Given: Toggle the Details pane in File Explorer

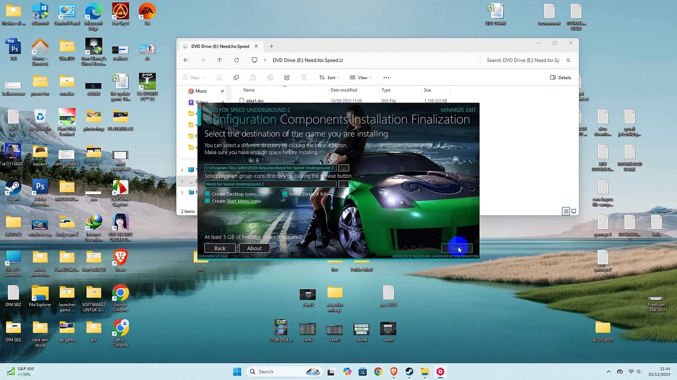Looking at the screenshot, I should 561,78.
